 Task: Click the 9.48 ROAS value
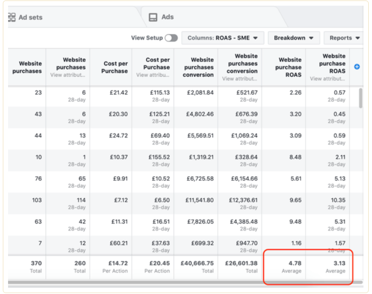click(x=296, y=222)
